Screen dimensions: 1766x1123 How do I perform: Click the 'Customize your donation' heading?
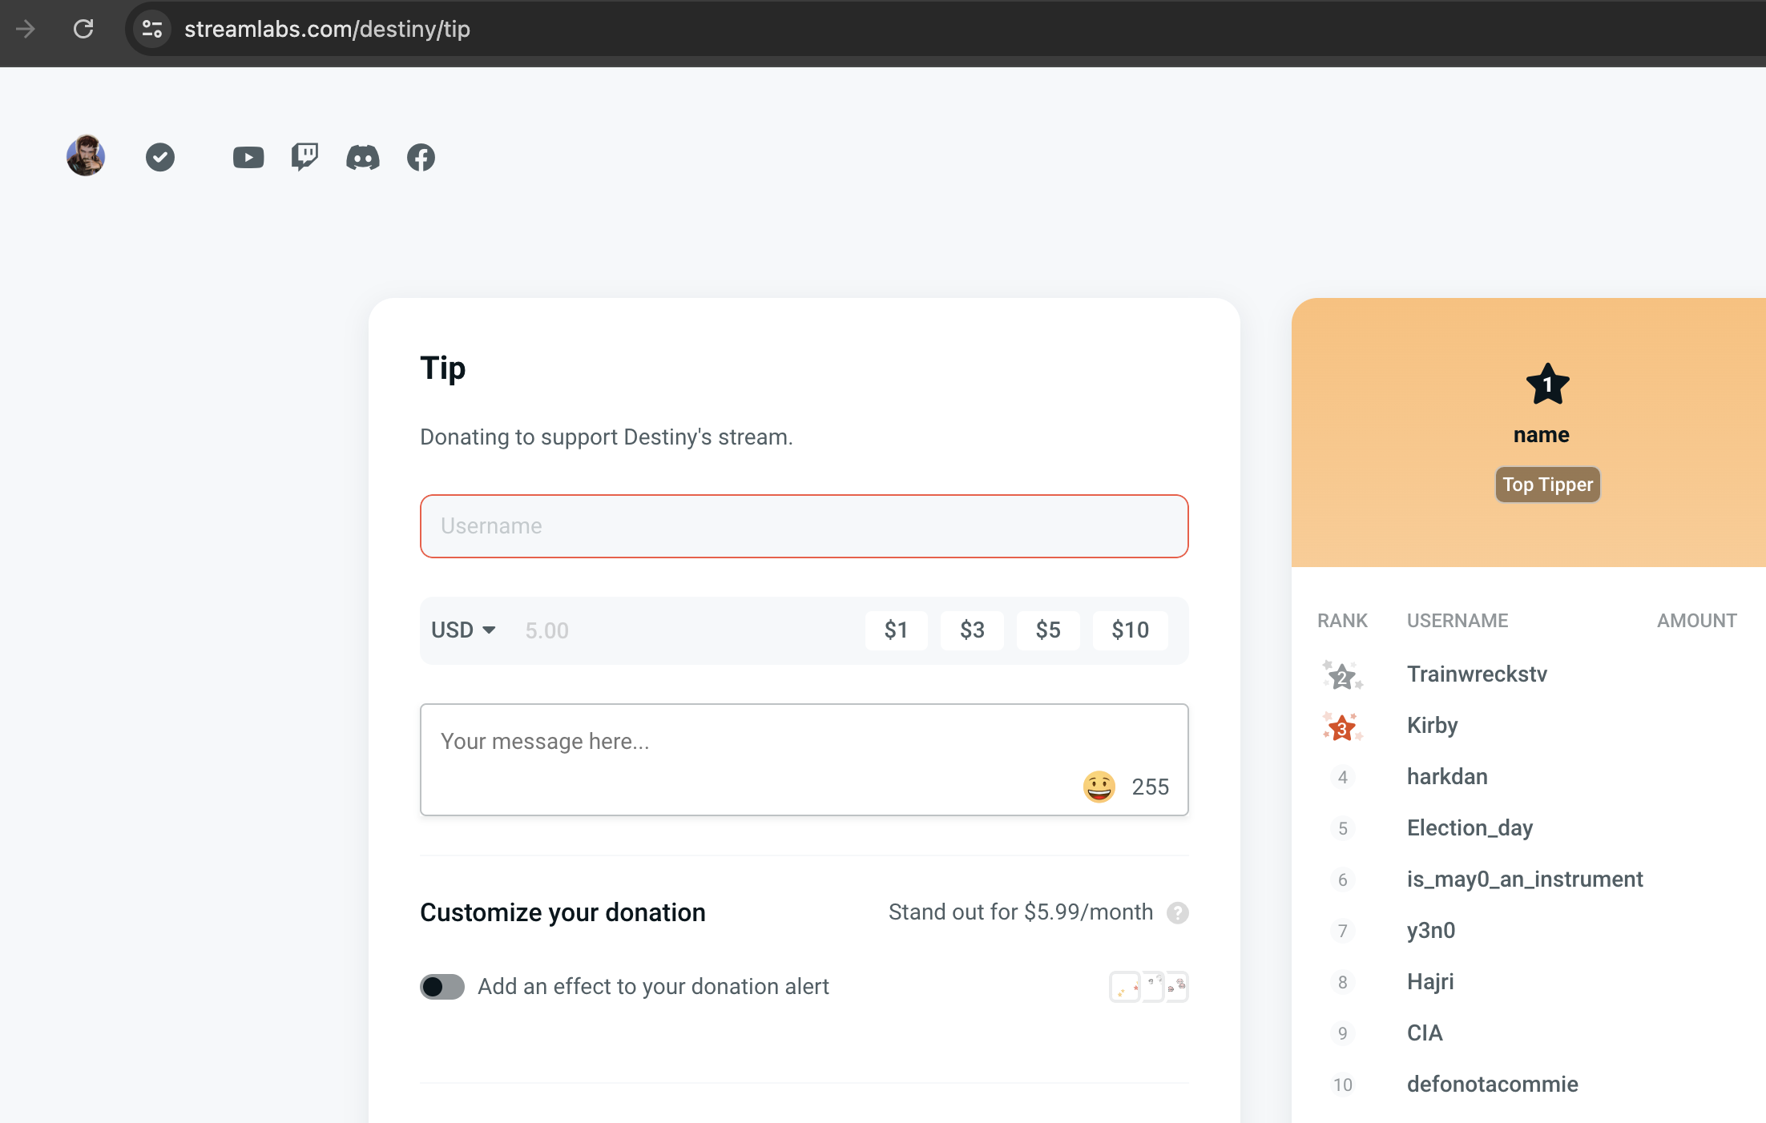point(562,912)
